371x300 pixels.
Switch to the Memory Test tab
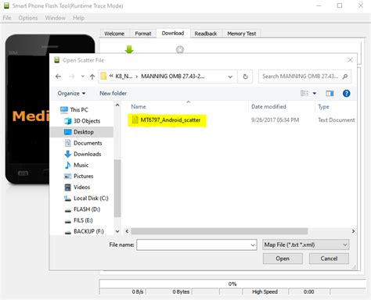[x=242, y=34]
